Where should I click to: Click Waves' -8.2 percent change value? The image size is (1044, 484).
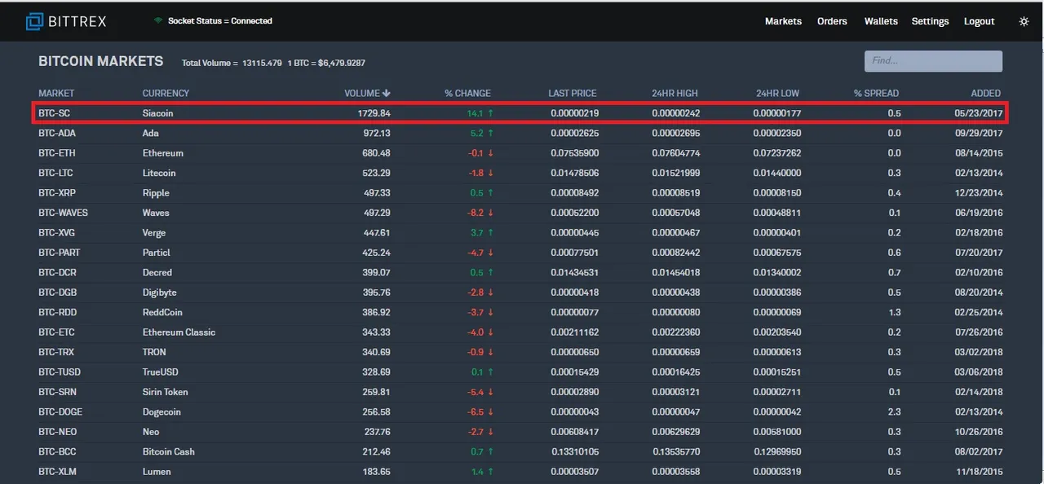click(476, 213)
